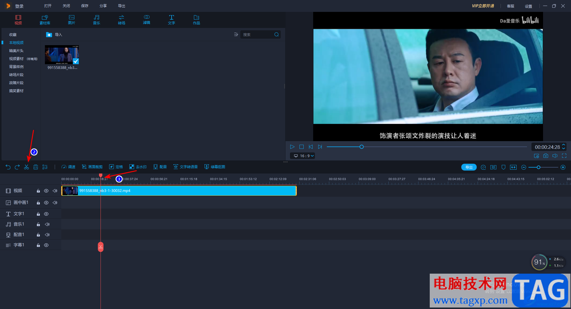Mute the 配音1 track

(x=47, y=235)
